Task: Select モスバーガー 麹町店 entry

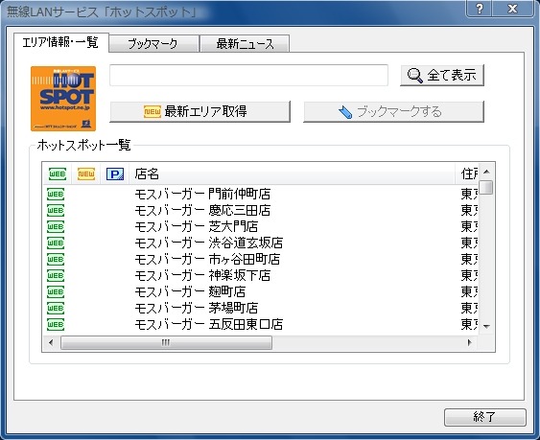Action: click(190, 292)
